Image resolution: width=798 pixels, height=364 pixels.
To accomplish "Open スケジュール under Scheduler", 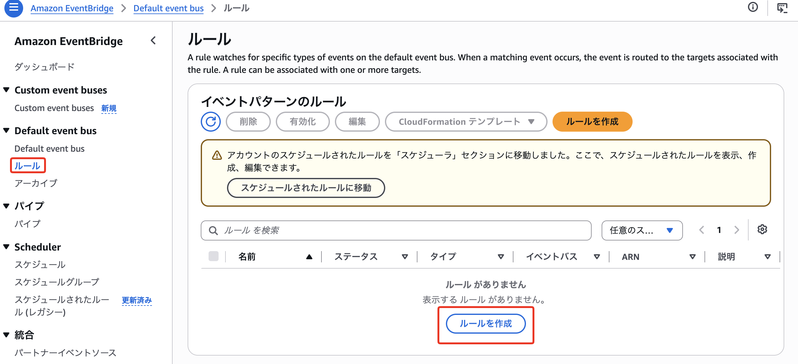I will point(40,265).
